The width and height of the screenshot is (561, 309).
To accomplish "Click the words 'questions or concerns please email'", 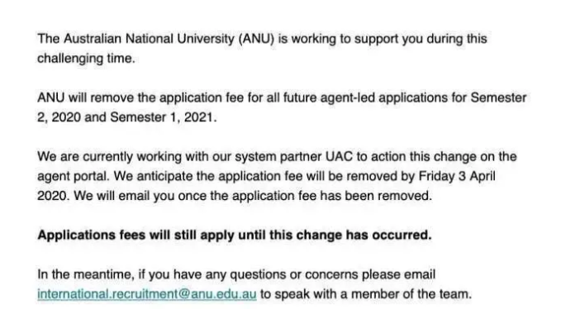I will pyautogui.click(x=332, y=274).
